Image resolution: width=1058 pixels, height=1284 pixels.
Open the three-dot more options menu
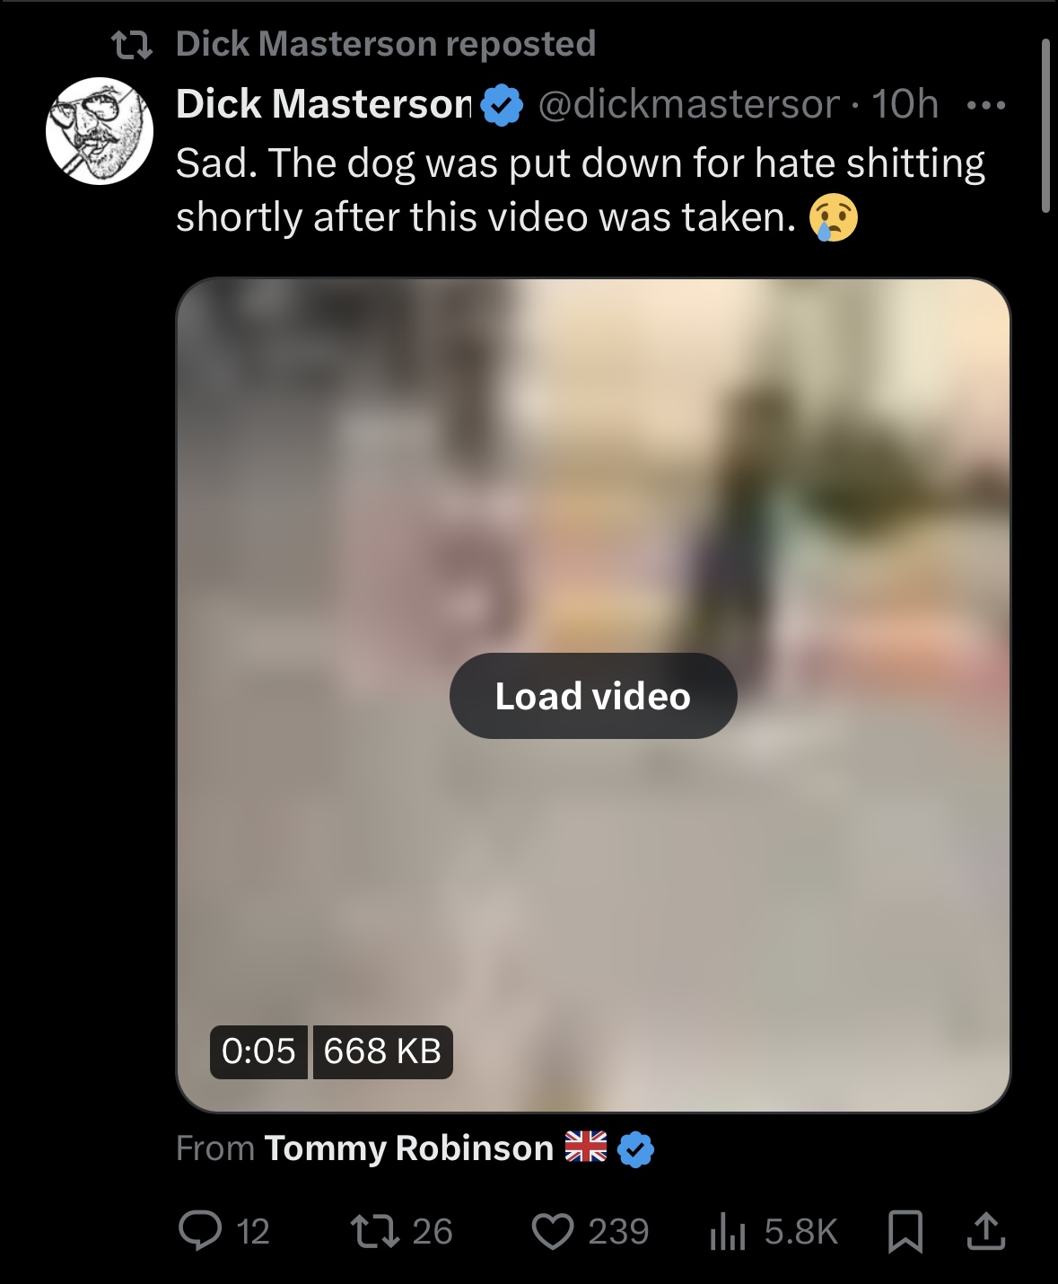coord(986,105)
